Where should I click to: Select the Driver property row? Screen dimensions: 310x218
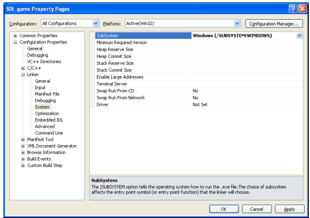coord(143,105)
